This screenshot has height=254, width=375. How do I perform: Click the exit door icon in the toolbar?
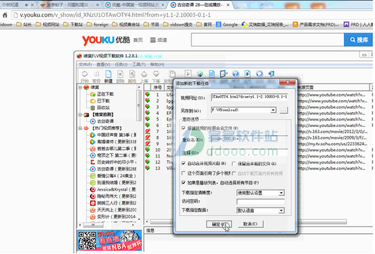[x=271, y=74]
